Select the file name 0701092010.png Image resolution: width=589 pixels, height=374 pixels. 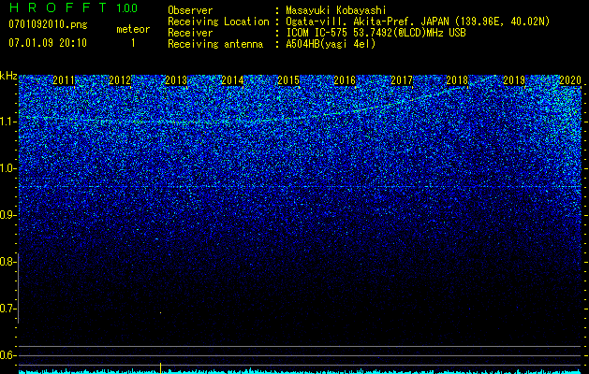48,24
